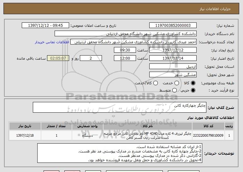Click the countdown timer 02:05:07
The height and width of the screenshot is (172, 243).
pos(58,58)
